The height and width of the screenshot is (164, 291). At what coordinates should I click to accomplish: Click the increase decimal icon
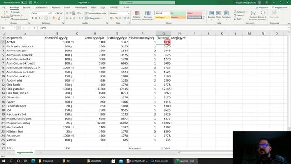[125, 18]
